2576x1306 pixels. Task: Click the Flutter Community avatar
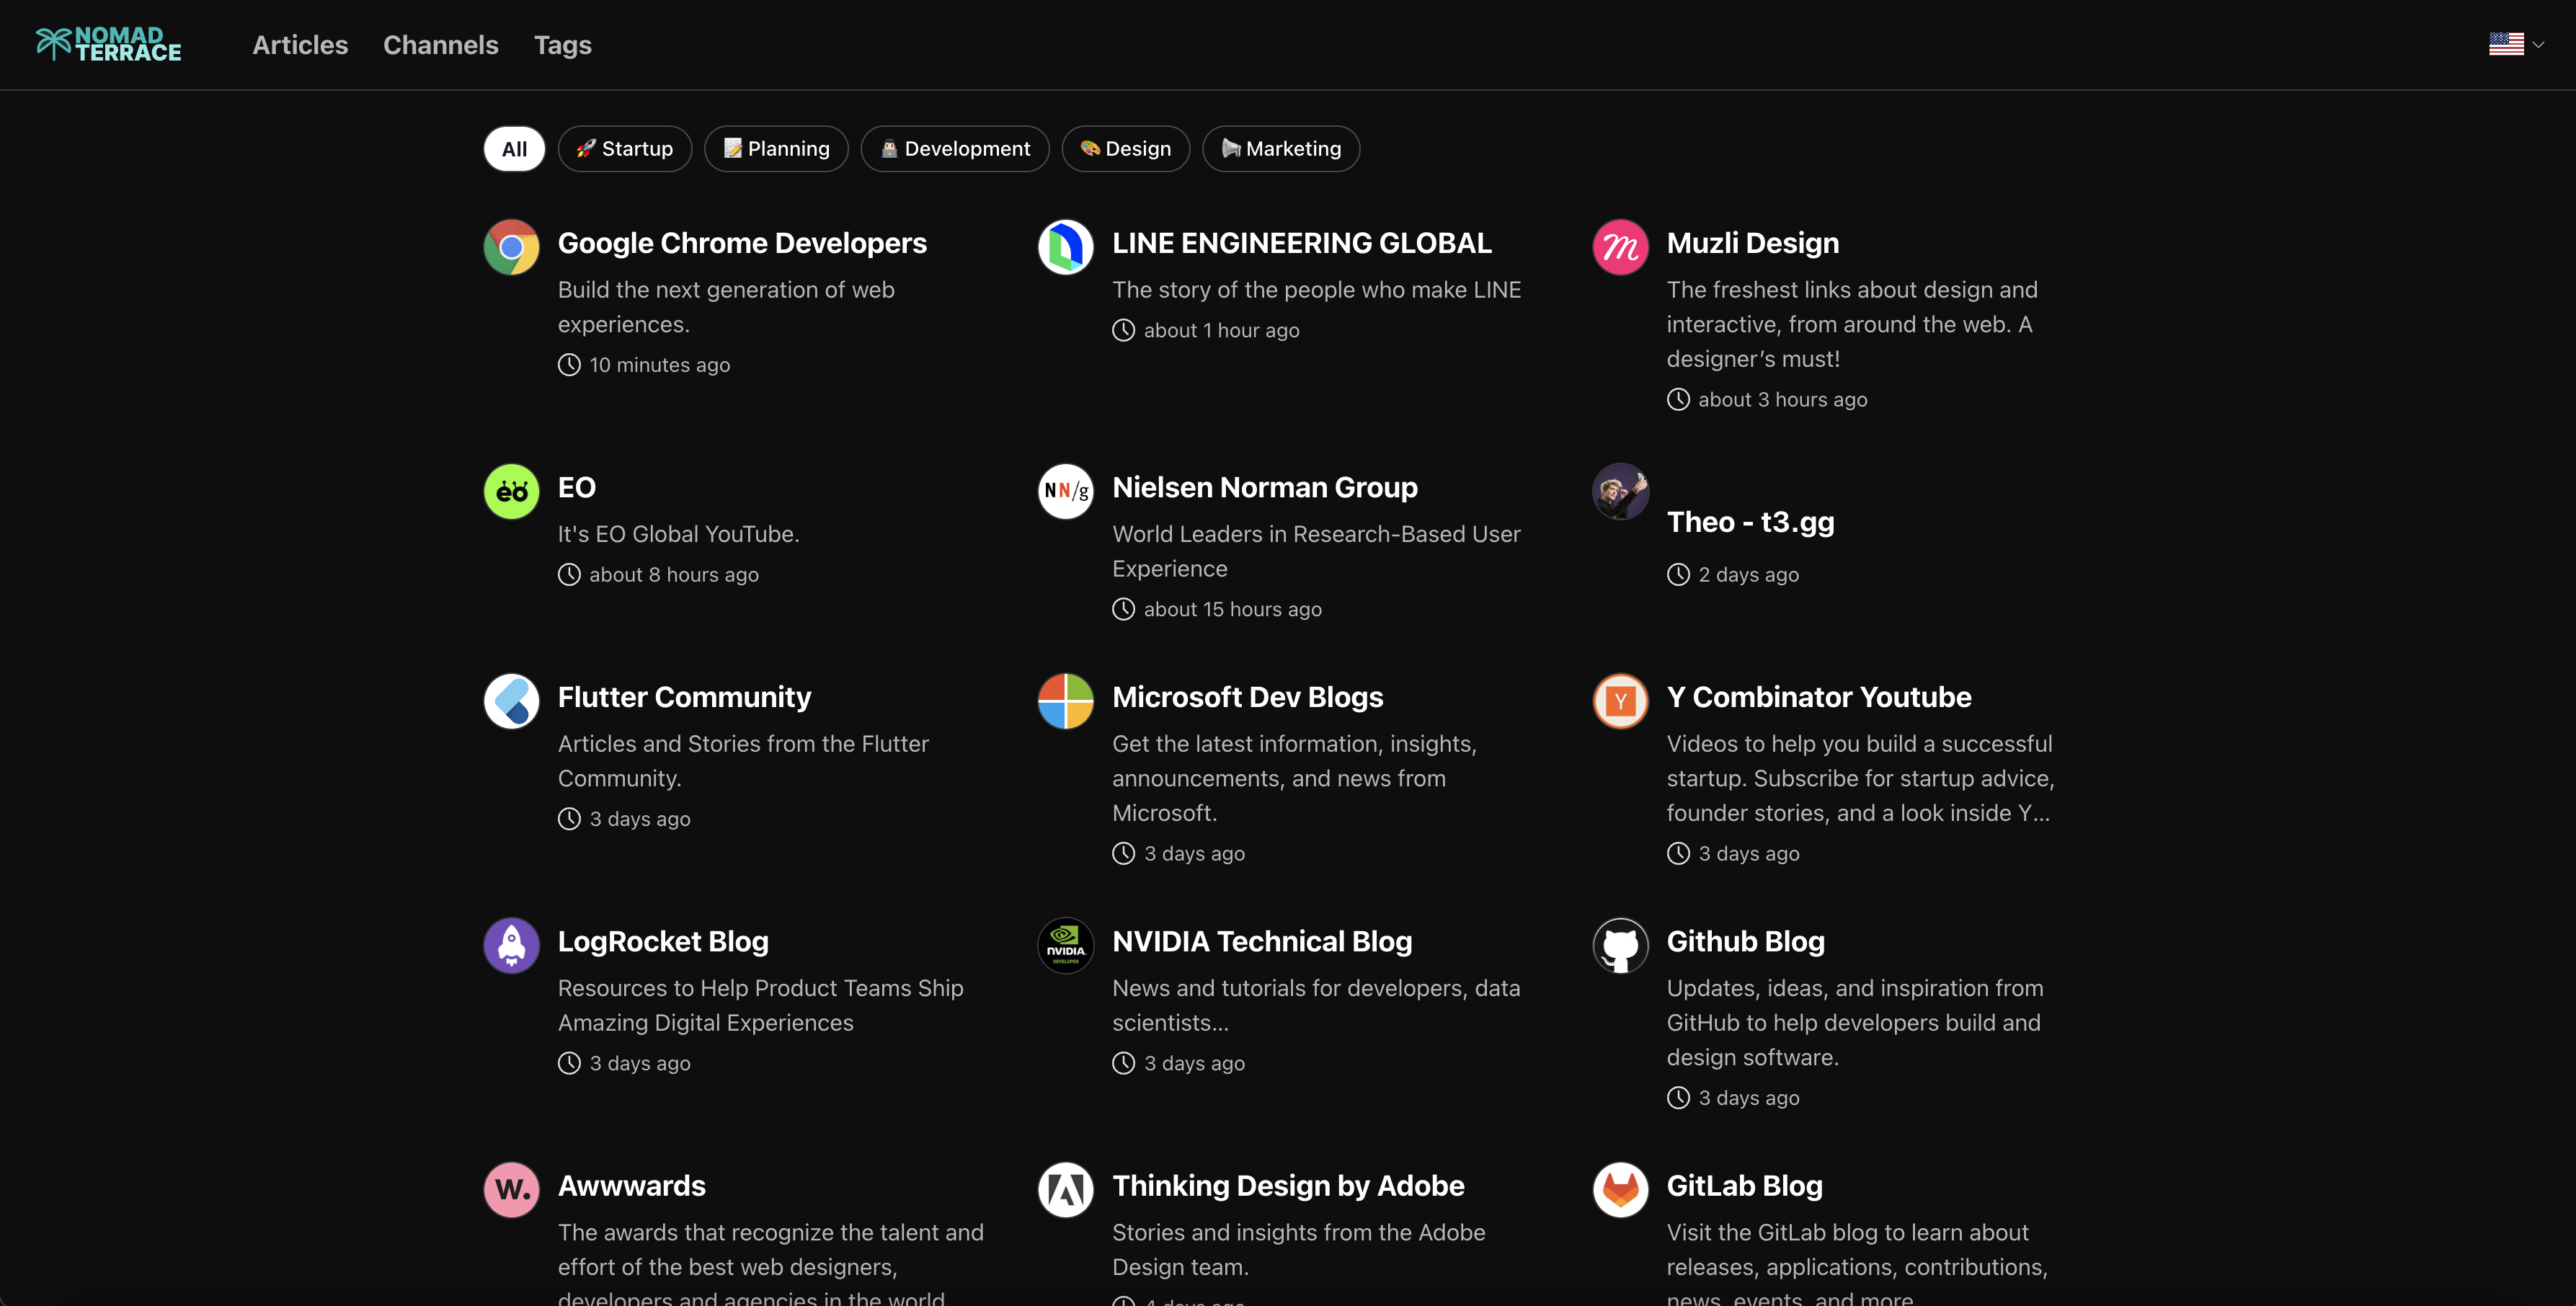tap(512, 701)
